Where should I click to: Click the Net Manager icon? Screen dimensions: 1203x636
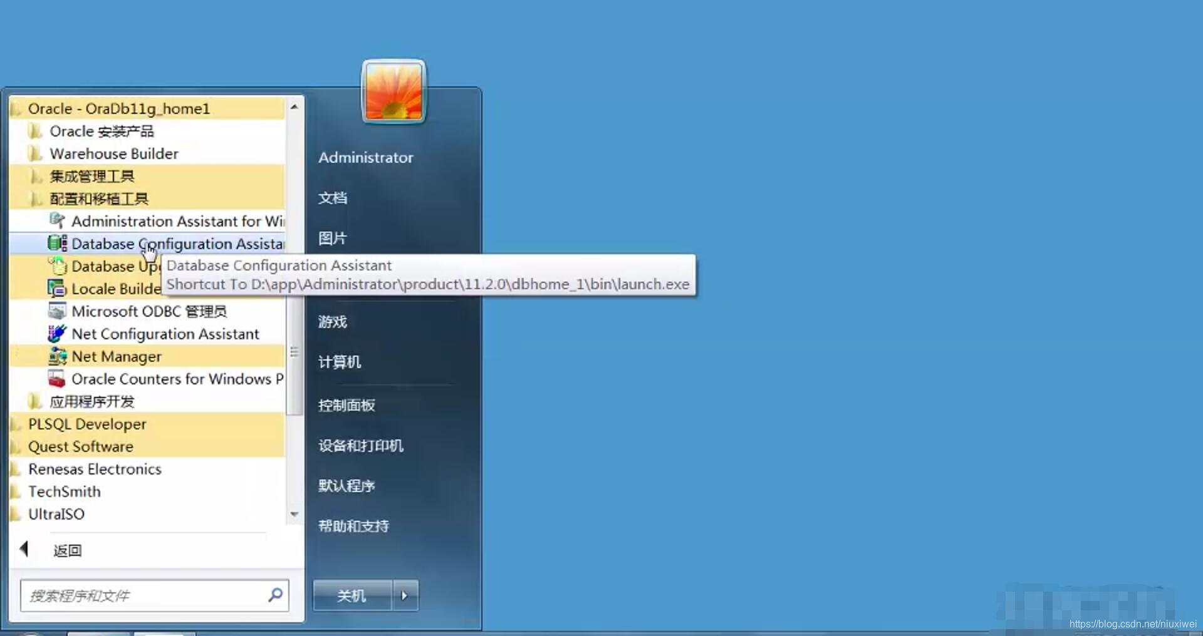57,356
